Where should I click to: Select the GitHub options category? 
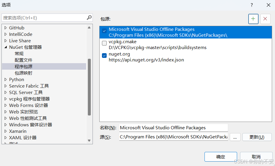click(x=17, y=28)
